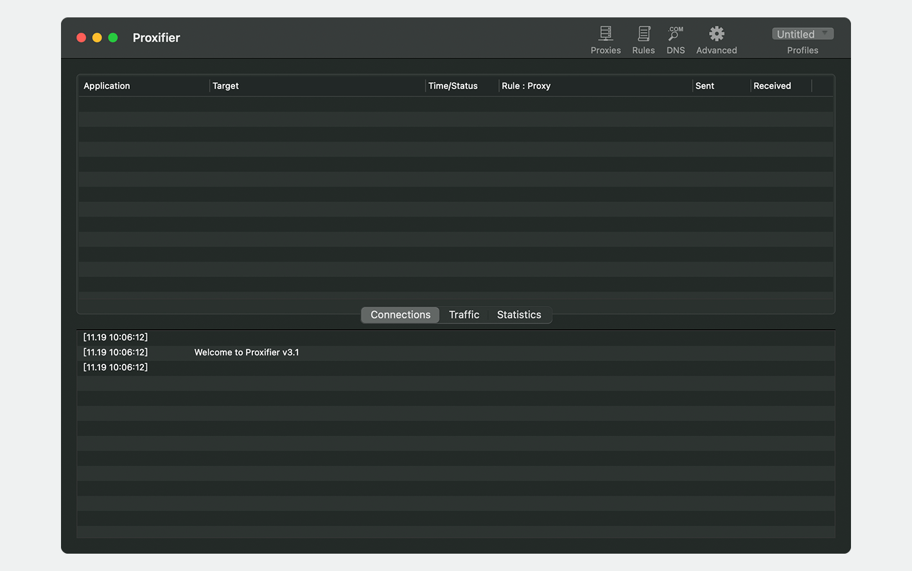Switch to the Traffic tab

click(464, 315)
